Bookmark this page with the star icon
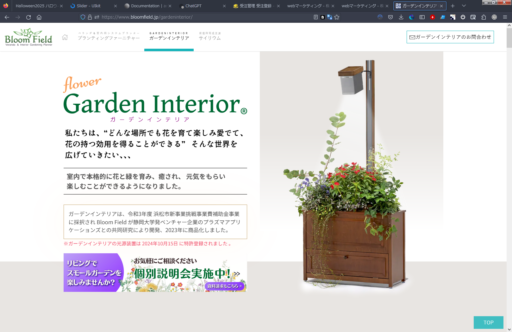512x332 pixels. point(337,17)
